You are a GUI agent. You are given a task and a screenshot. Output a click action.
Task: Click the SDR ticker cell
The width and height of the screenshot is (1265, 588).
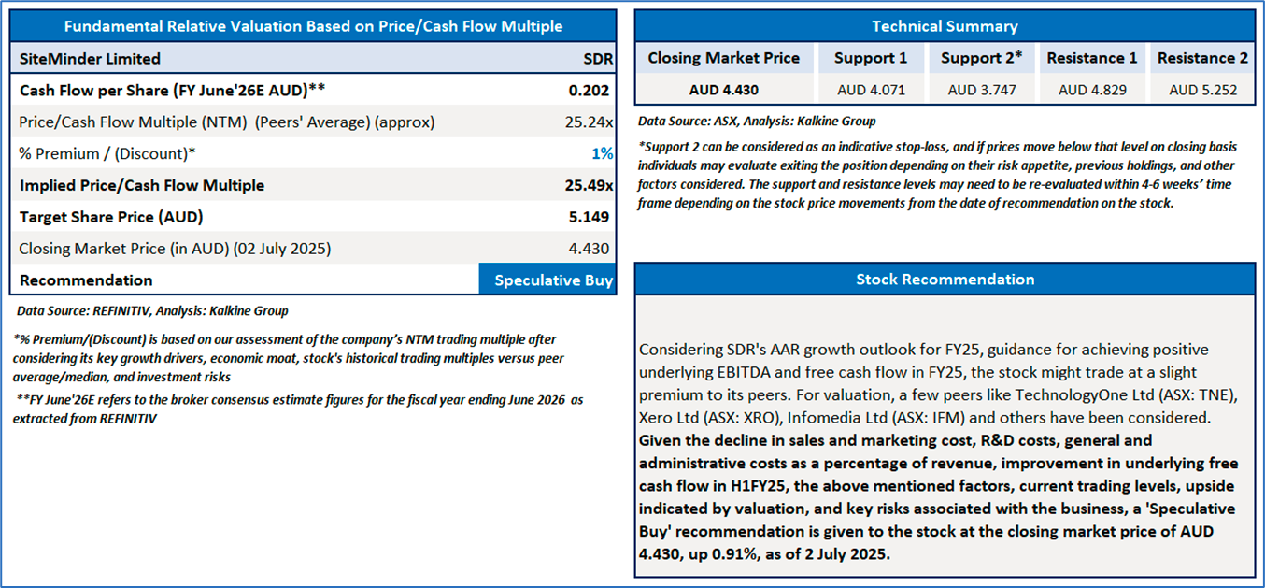[598, 59]
